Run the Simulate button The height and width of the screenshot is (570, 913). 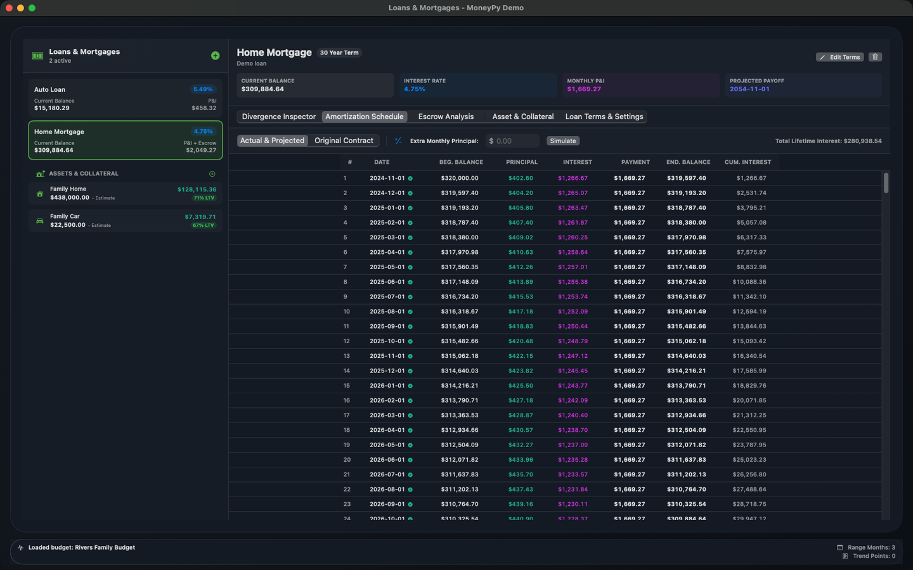[x=563, y=141]
